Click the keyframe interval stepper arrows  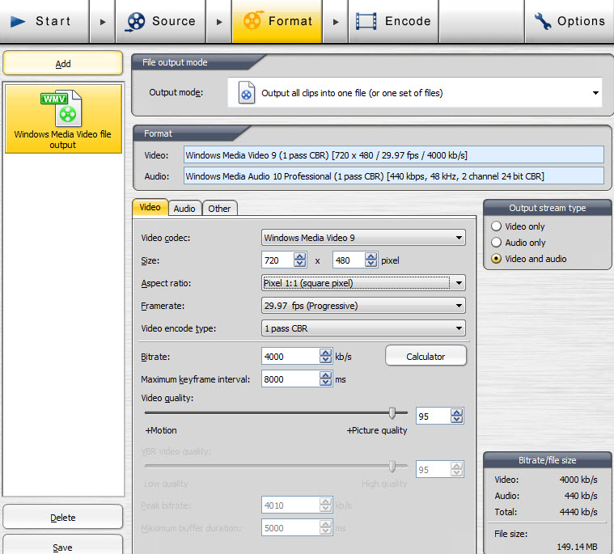click(325, 379)
